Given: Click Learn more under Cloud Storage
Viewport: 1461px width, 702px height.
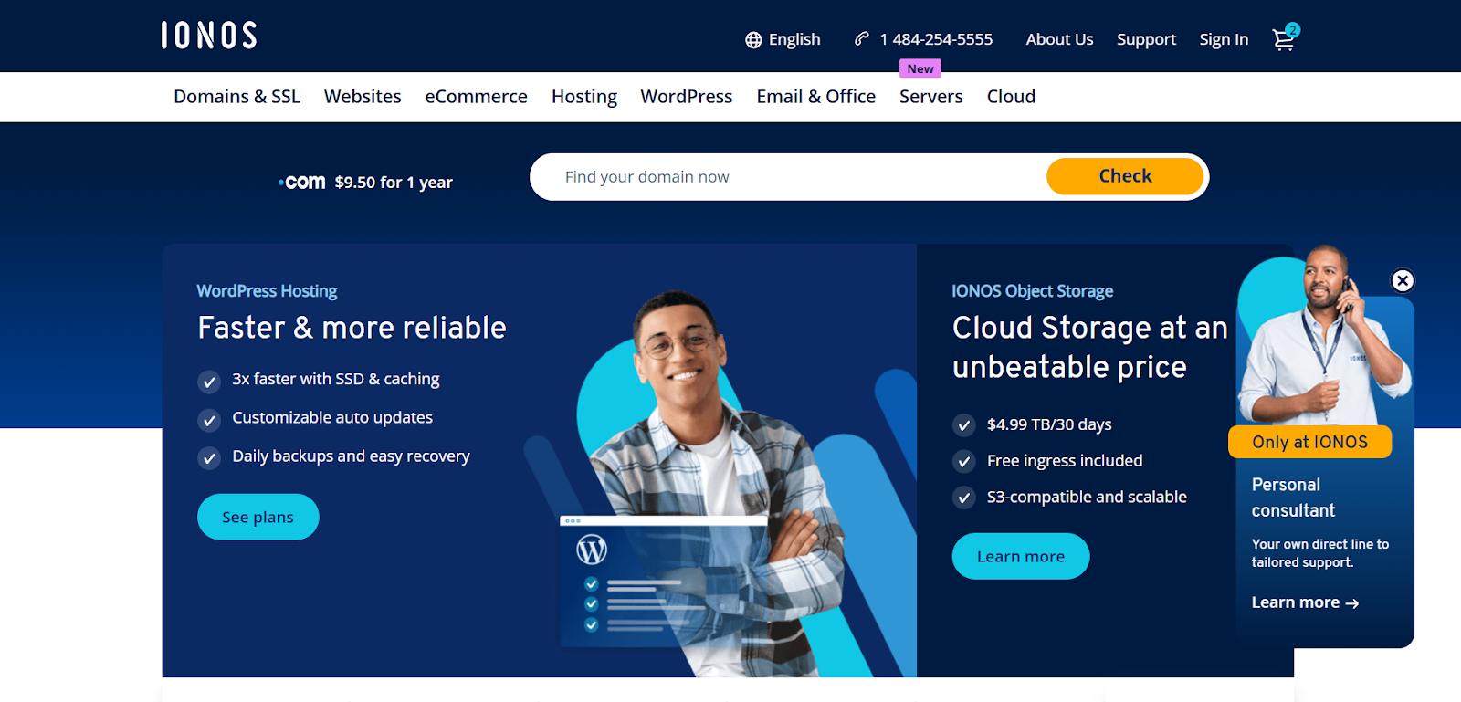Looking at the screenshot, I should click(1020, 557).
